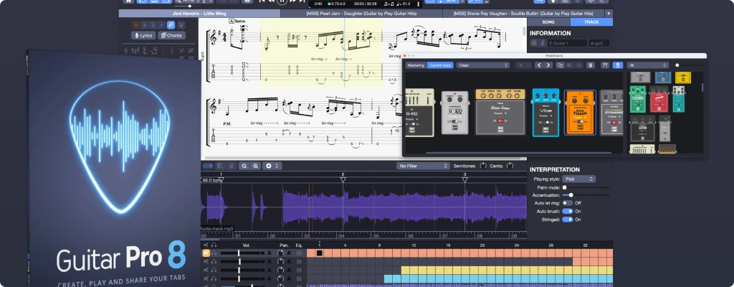Screen dimensions: 734x287
Task: Select Mastering in the Pedalboard window
Action: [x=416, y=65]
